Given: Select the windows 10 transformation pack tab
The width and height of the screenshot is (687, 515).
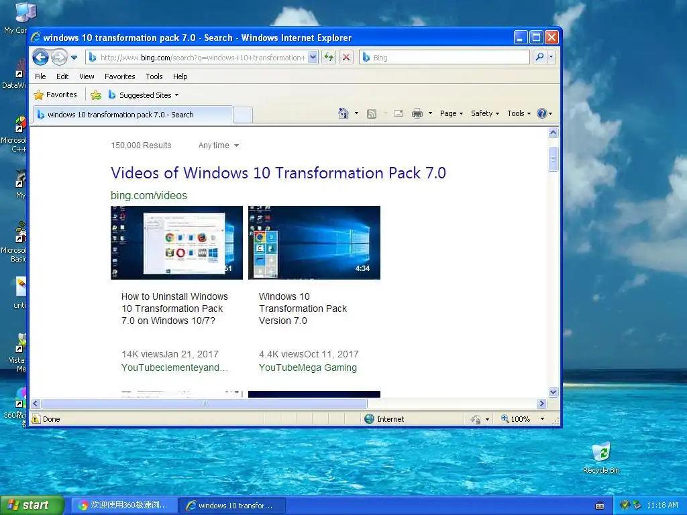Looking at the screenshot, I should [x=133, y=114].
